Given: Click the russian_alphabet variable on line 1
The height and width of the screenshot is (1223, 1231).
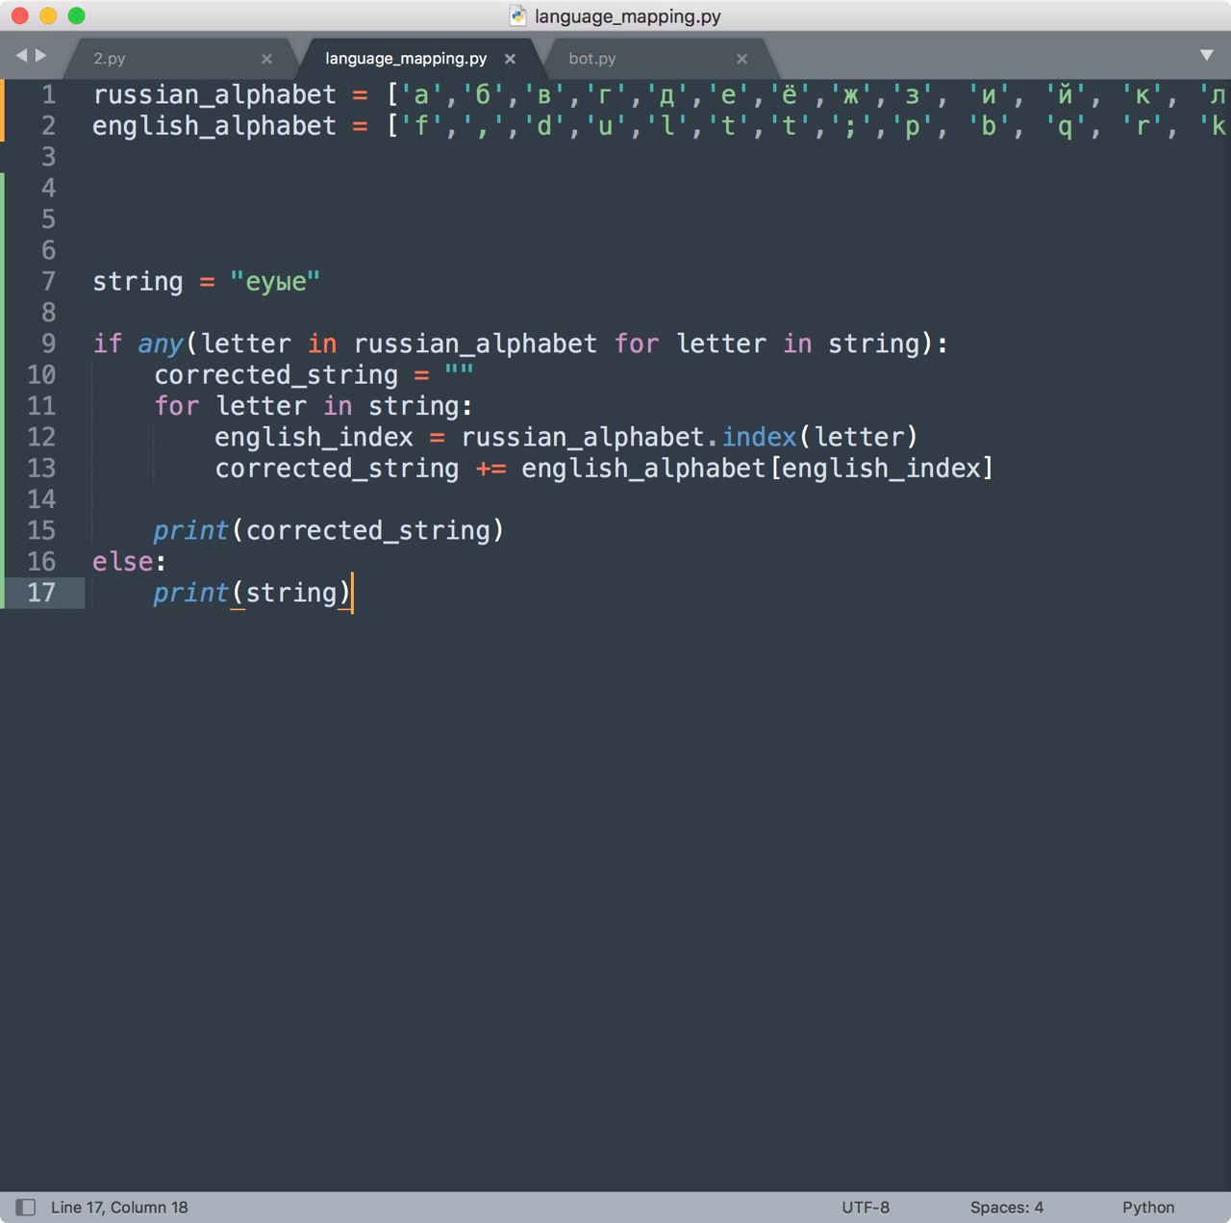Looking at the screenshot, I should point(214,94).
